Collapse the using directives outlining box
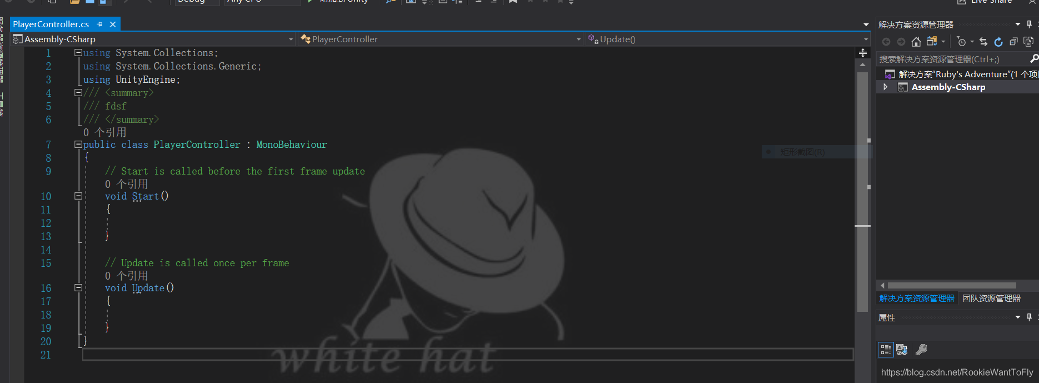 [x=78, y=53]
